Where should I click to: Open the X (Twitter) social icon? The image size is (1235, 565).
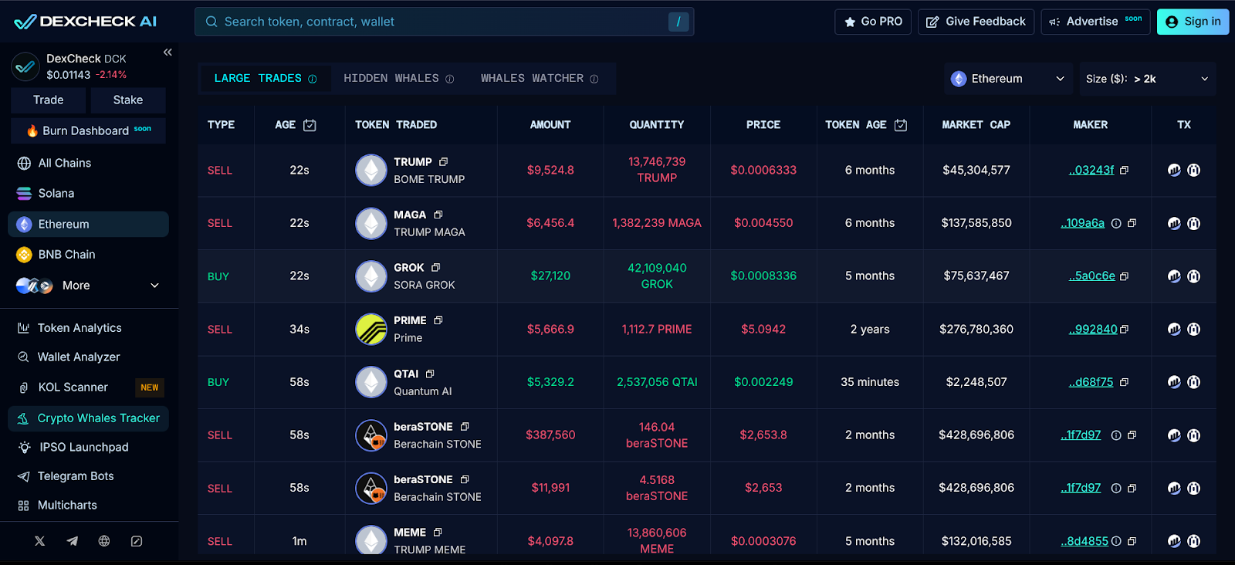pos(40,541)
